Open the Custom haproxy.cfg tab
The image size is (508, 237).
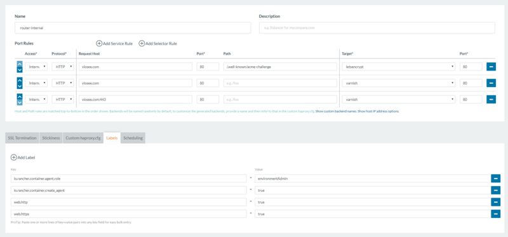[83, 138]
